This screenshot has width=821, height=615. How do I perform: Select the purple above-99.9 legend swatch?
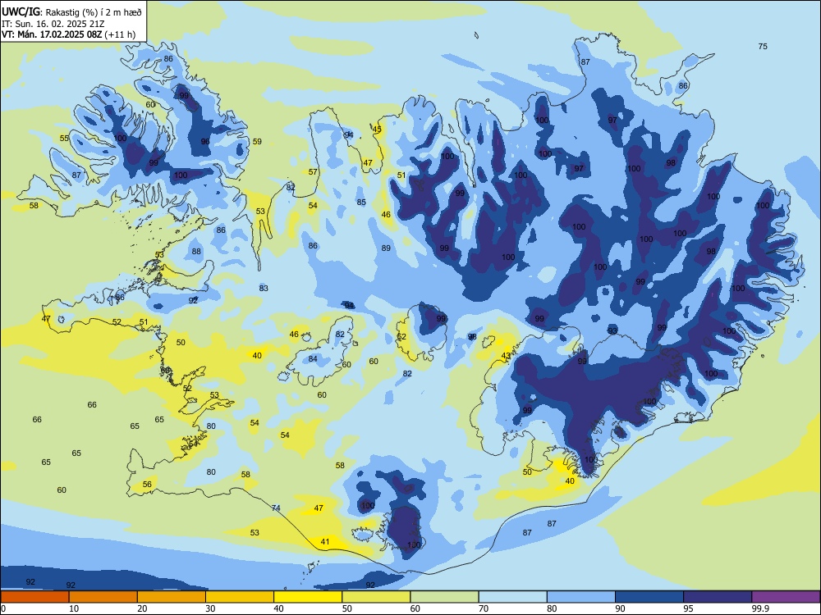click(x=786, y=597)
